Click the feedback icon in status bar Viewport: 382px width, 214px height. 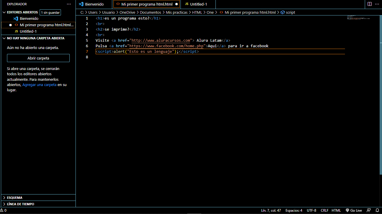click(x=369, y=211)
